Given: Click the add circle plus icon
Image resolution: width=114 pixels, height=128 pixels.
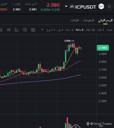Looking at the screenshot, I should point(25,30).
